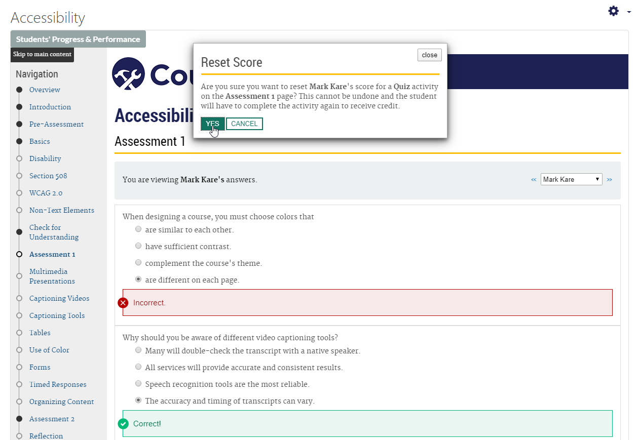Cancel the Reset Score dialog
Viewport: 639px width, 440px height.
[x=244, y=124]
